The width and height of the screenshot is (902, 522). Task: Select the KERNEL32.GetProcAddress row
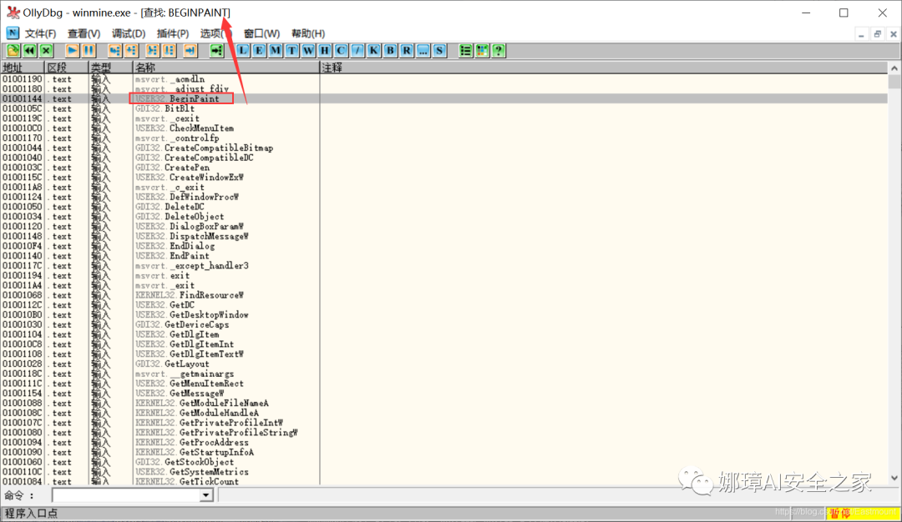click(444, 442)
